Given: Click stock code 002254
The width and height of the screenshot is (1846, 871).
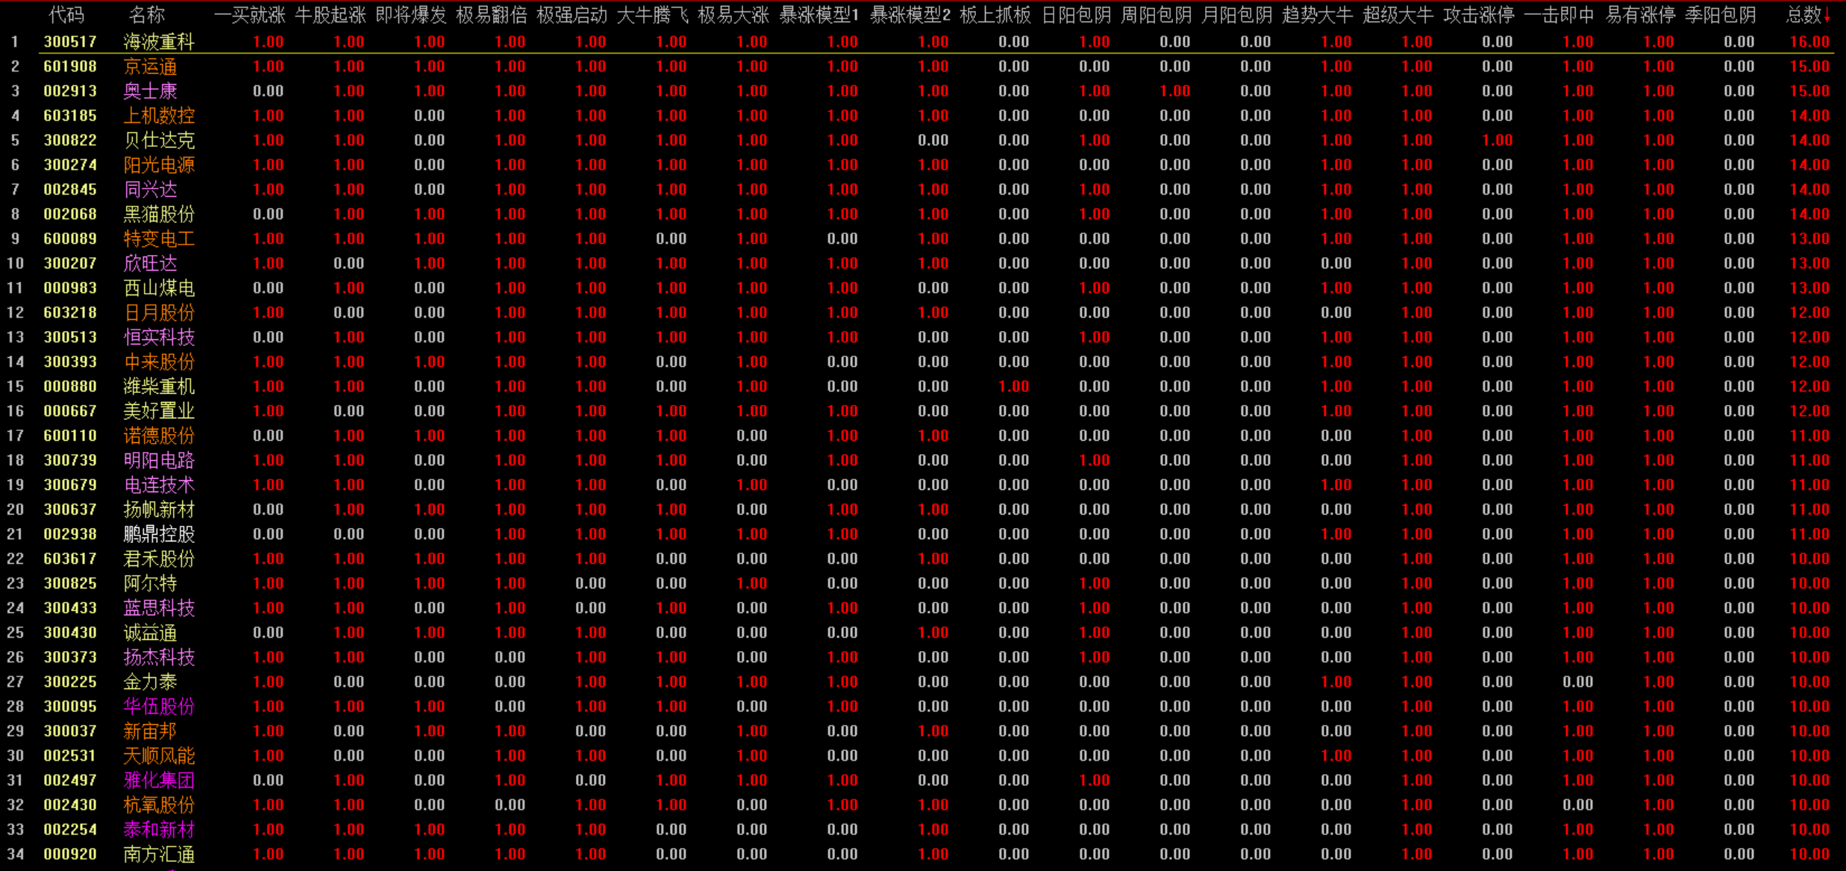Looking at the screenshot, I should tap(70, 829).
